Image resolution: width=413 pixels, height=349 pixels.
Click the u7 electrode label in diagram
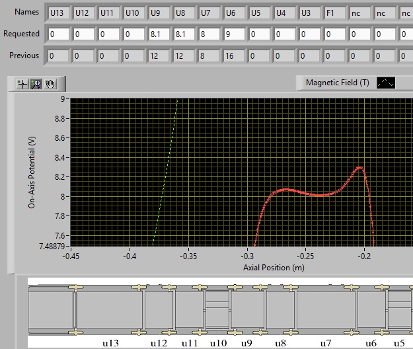point(326,343)
